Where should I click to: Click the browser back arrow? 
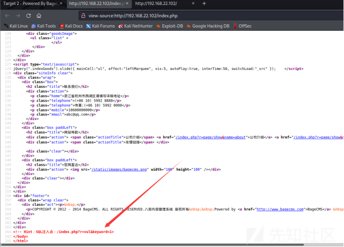[7, 16]
